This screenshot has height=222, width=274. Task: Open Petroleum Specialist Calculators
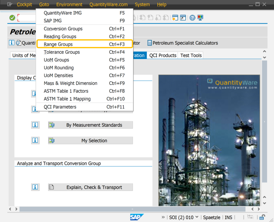(x=182, y=43)
